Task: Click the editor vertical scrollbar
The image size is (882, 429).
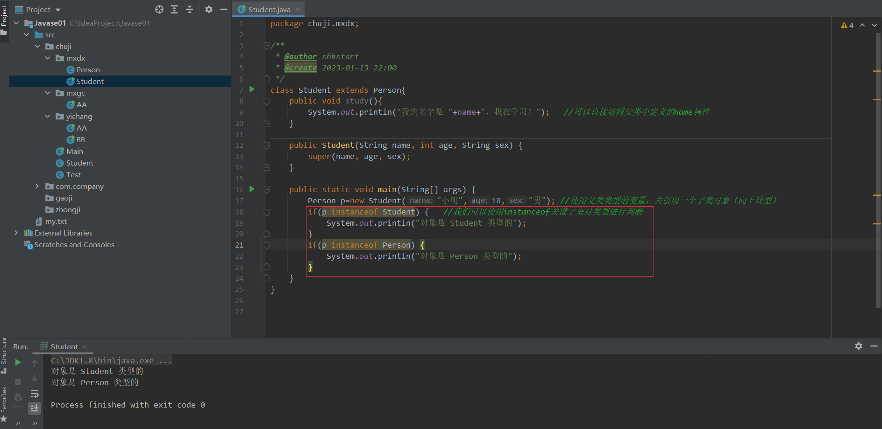Action: coord(878,170)
